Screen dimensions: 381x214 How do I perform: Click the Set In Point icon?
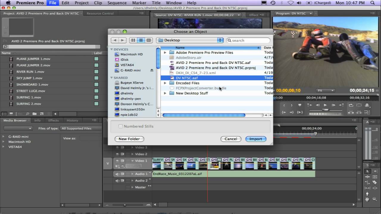pos(284,105)
